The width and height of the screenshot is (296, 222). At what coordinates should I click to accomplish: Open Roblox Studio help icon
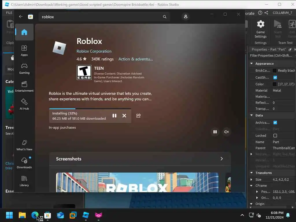260,13
